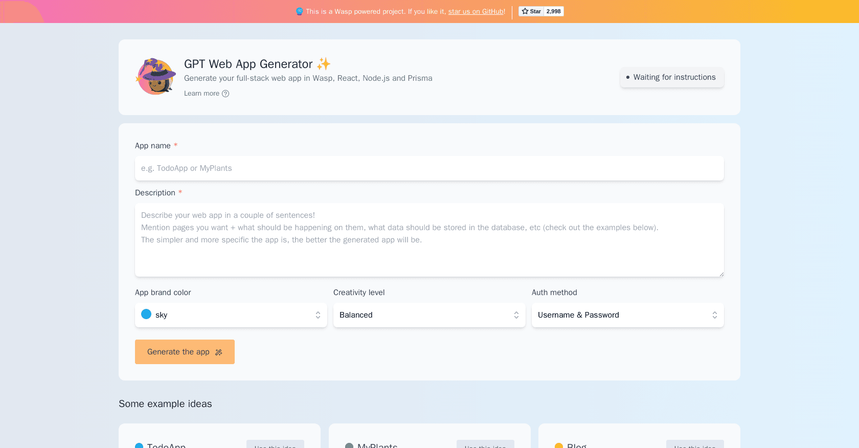Screen dimensions: 859x448
Task: Click the 'Generate your full-stack web app' subtitle
Action: coord(308,78)
